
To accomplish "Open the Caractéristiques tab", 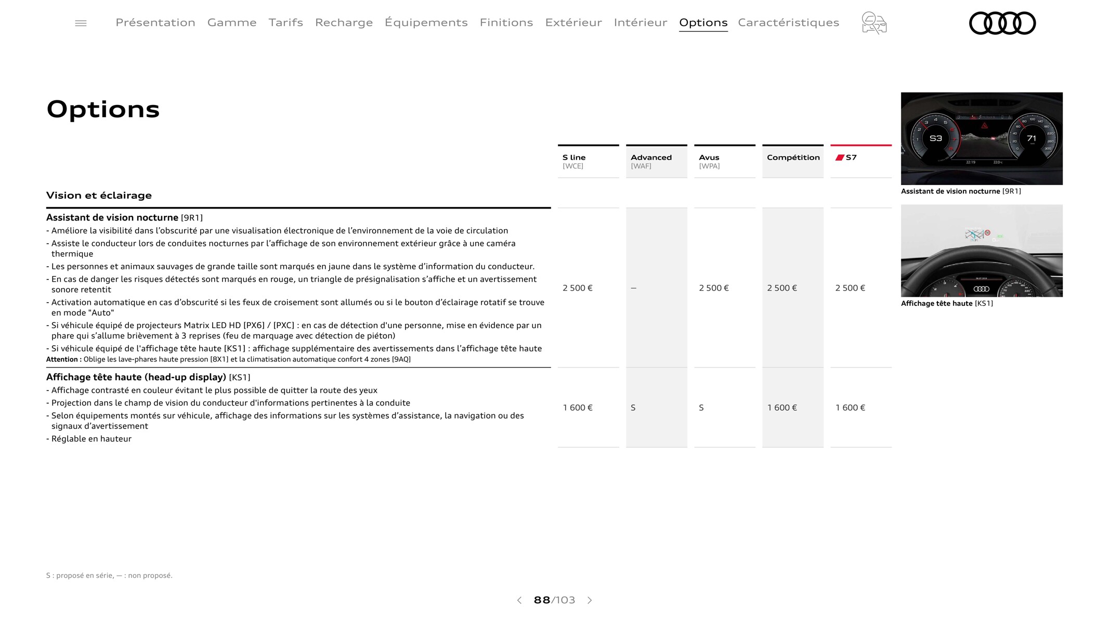I will (x=788, y=22).
